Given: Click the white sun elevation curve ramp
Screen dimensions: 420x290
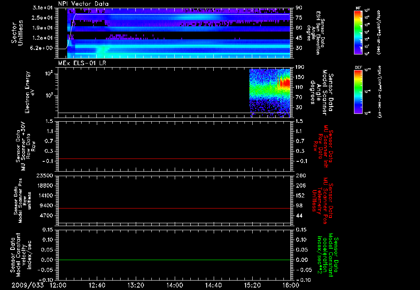Looking at the screenshot, I should [70, 32].
